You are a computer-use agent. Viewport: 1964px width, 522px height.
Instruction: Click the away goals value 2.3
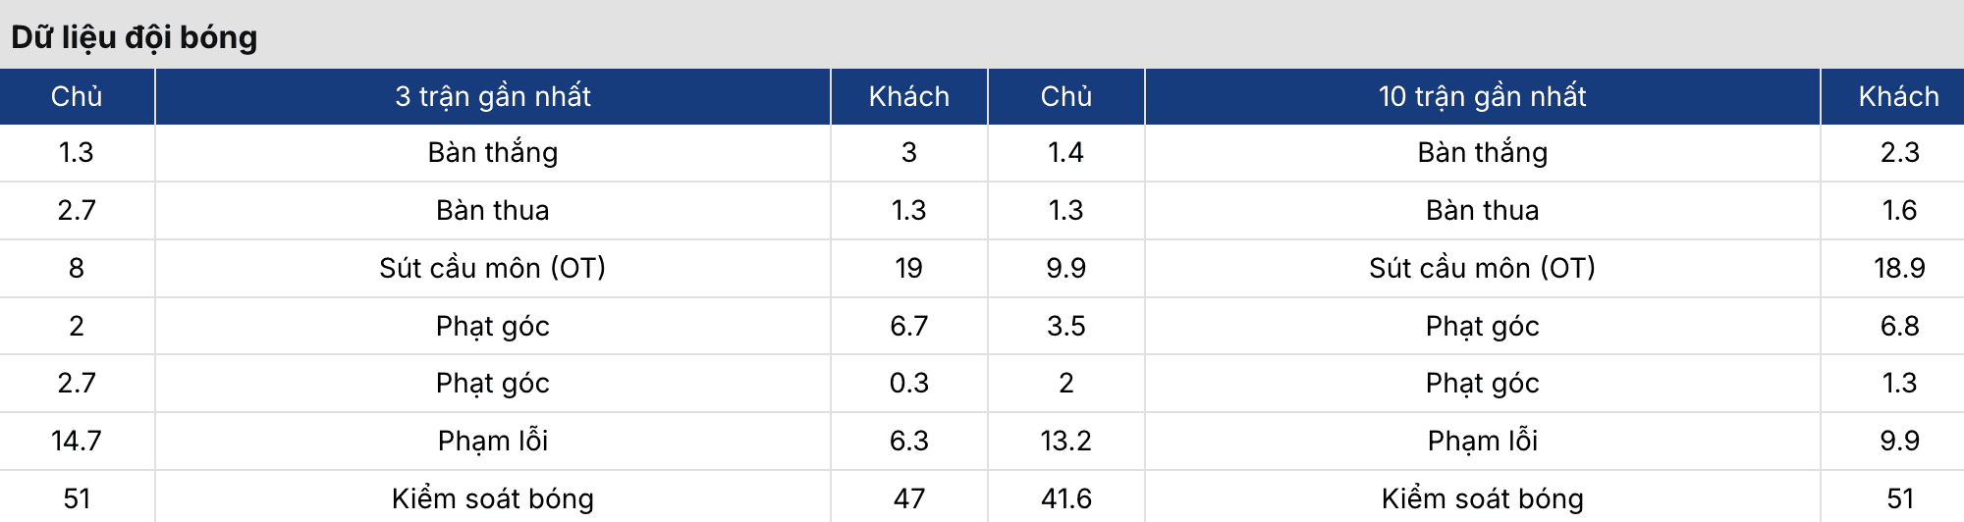click(x=1898, y=152)
